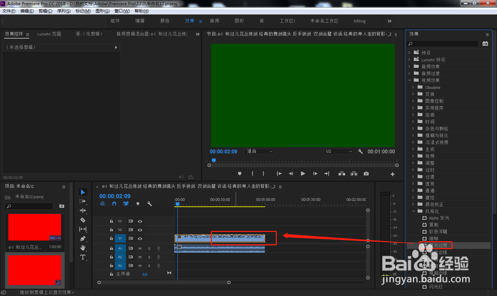Select the Hand tool
Image resolution: width=497 pixels, height=296 pixels.
[83, 248]
